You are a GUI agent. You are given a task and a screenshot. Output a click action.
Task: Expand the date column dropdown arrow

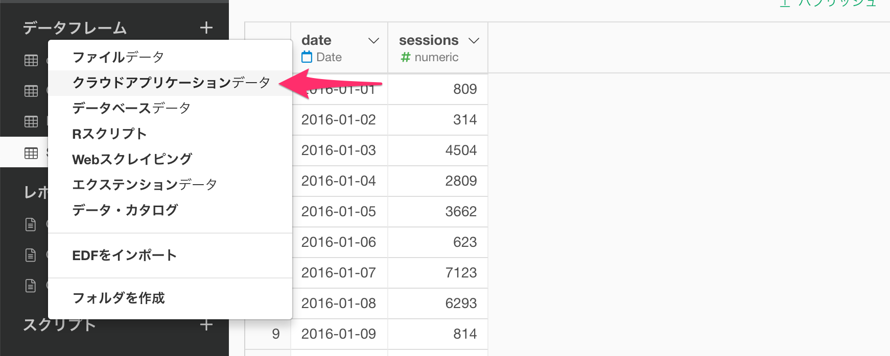point(374,41)
